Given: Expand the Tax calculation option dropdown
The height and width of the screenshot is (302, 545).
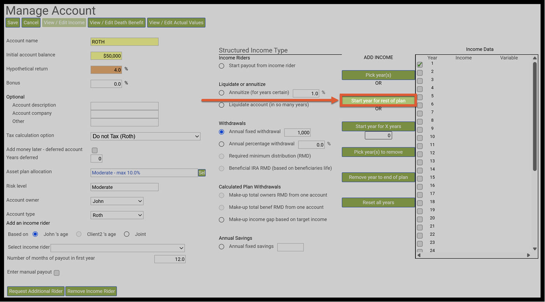Looking at the screenshot, I should click(146, 136).
